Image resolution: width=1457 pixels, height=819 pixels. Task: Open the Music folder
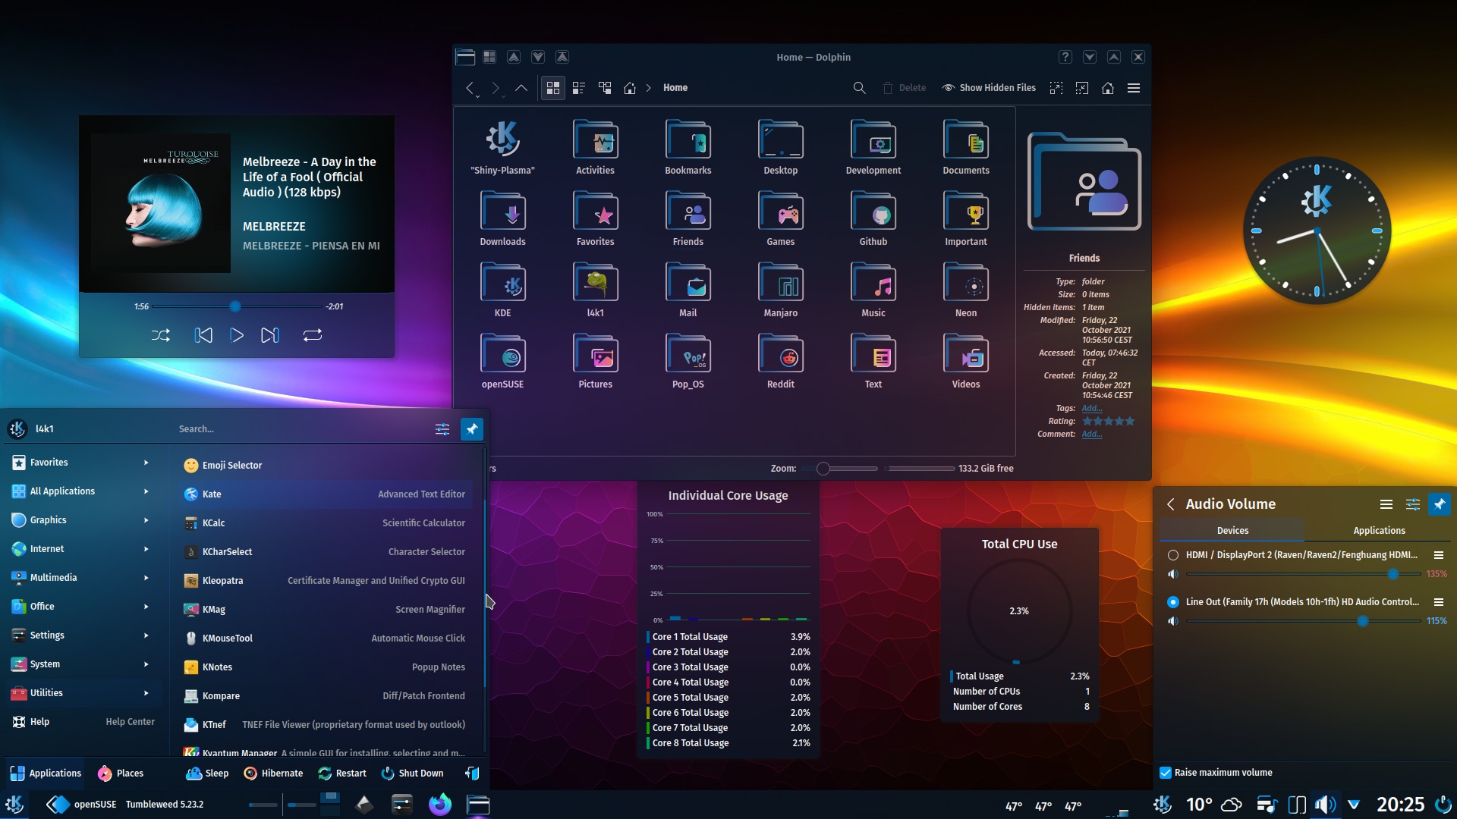point(873,290)
